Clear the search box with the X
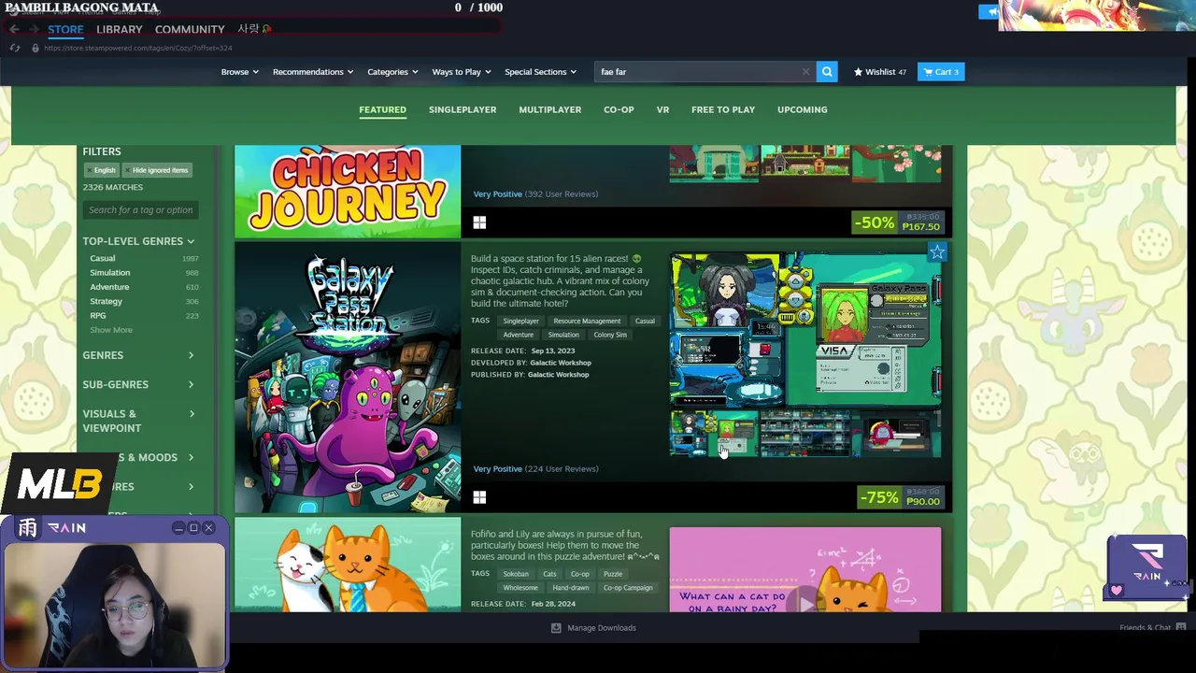The image size is (1196, 673). (805, 72)
